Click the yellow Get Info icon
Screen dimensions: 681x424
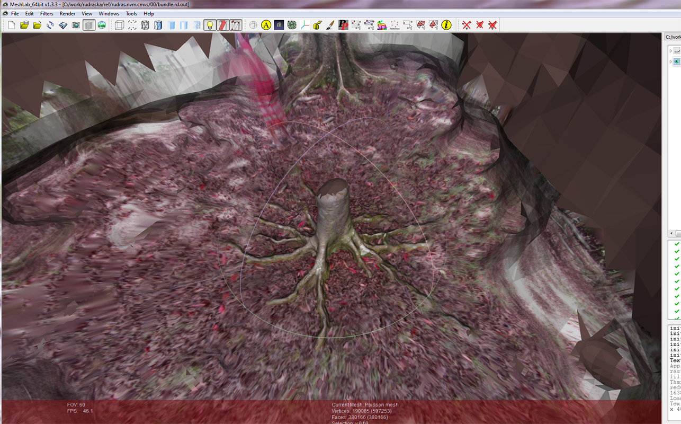point(446,25)
